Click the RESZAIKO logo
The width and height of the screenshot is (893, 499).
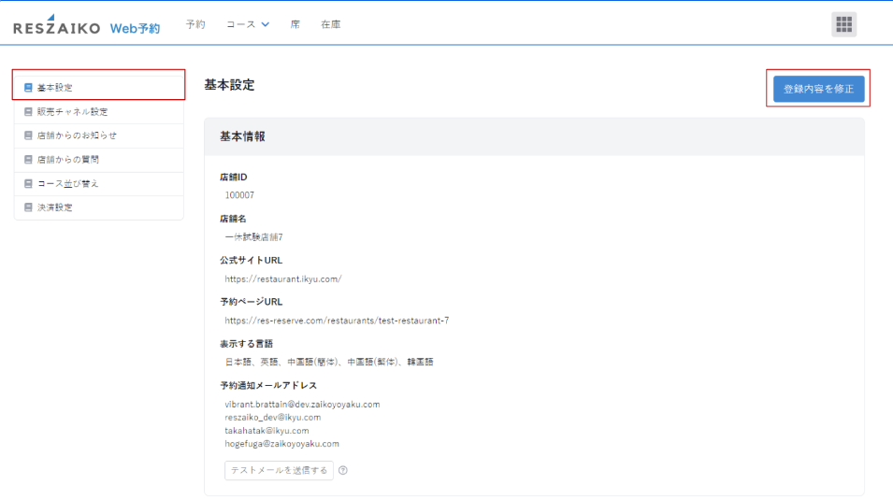pyautogui.click(x=56, y=27)
